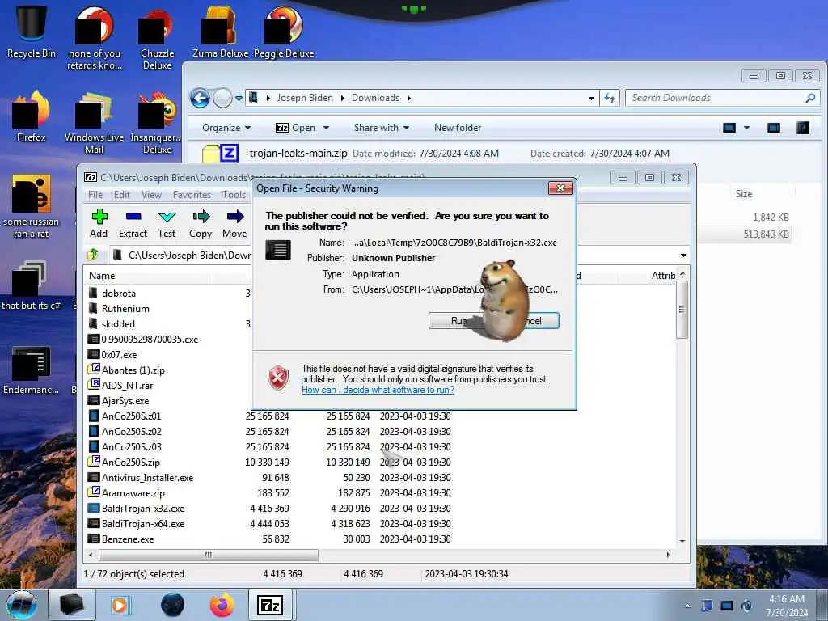Select the Peggle Deluxe desktop icon
This screenshot has width=828, height=621.
(x=284, y=32)
